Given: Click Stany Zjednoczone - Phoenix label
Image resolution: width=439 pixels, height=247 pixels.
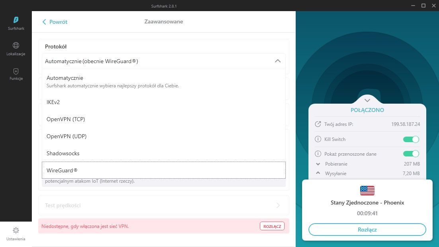Looking at the screenshot, I should click(367, 203).
